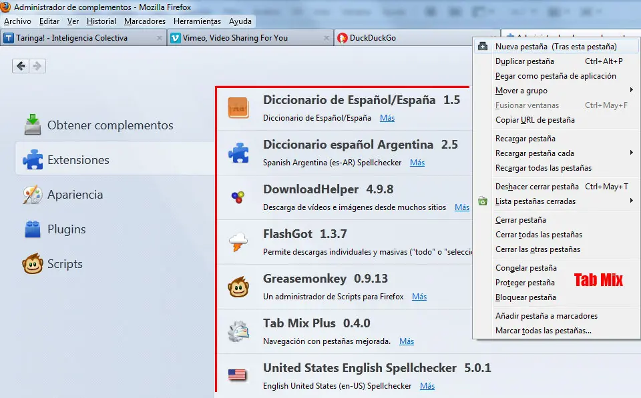
Task: Open the Obtener complementos section
Action: [115, 125]
